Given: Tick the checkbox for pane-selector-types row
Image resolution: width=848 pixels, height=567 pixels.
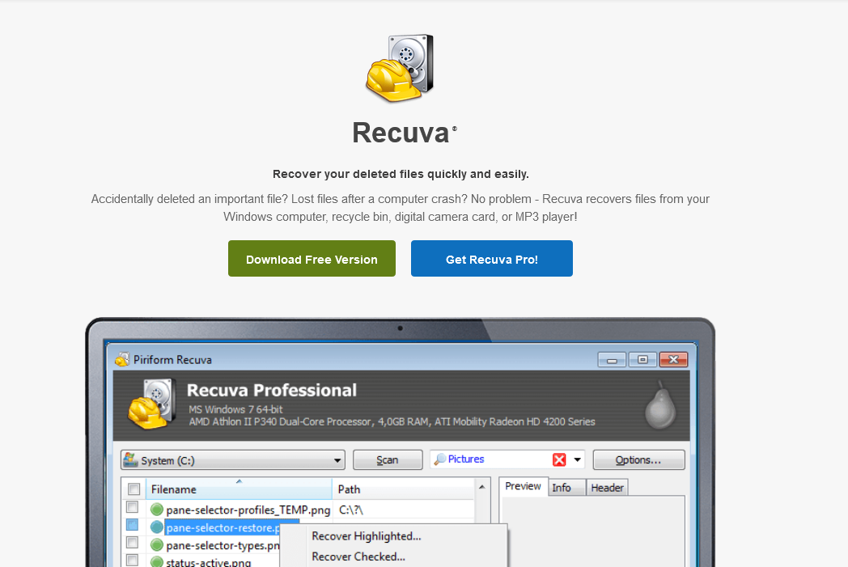Looking at the screenshot, I should pos(132,542).
